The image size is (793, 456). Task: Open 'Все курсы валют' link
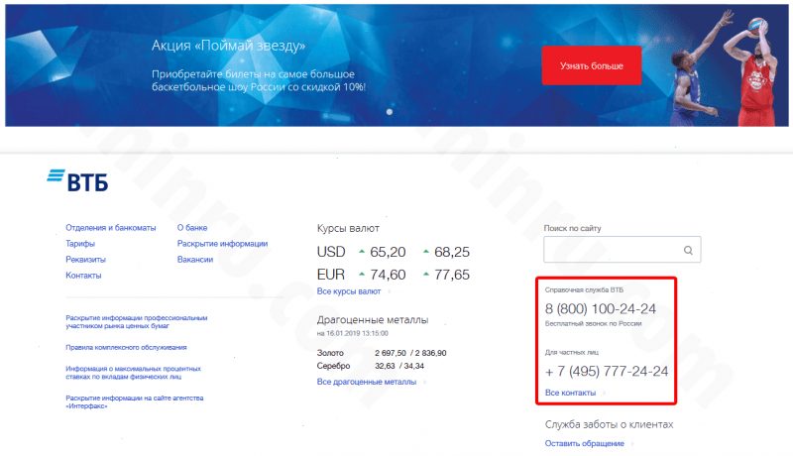point(349,291)
